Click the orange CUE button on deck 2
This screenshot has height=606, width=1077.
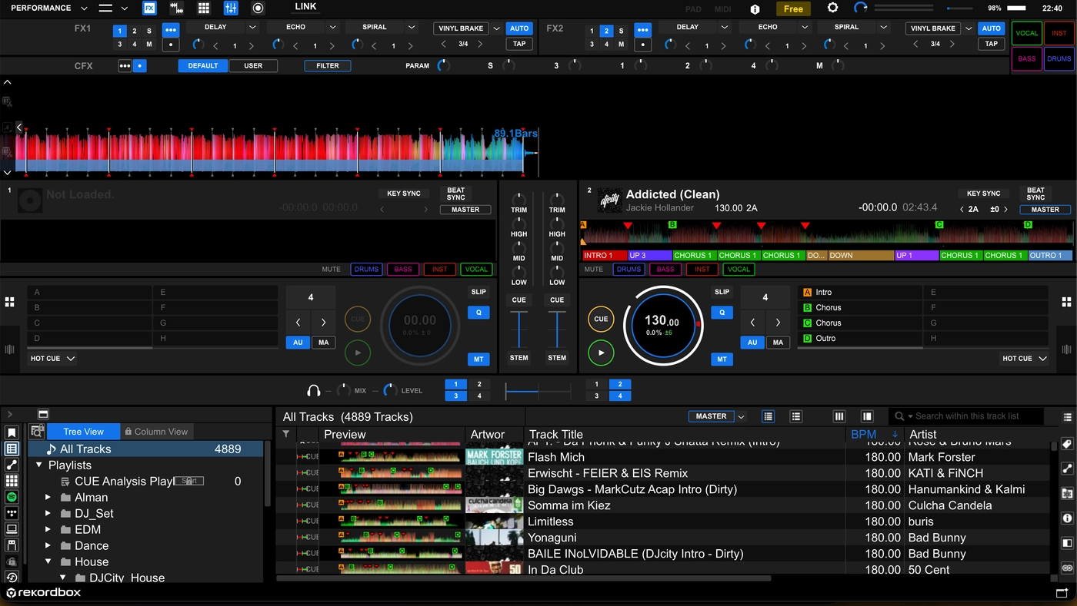pos(601,319)
